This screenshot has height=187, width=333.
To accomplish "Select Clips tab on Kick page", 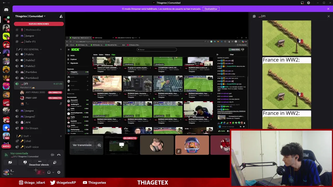I will coord(113,55).
